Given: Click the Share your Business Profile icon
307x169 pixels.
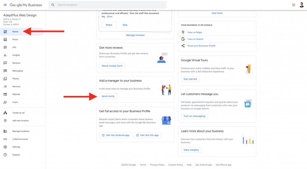Looking at the screenshot, I should pyautogui.click(x=183, y=46).
